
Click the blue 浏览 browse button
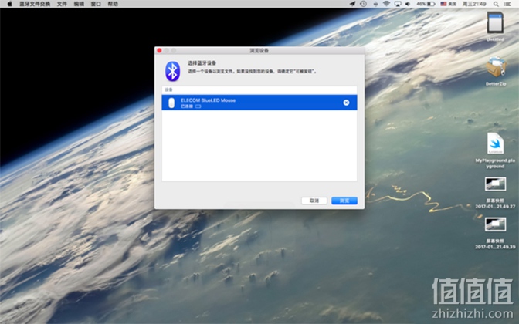click(344, 201)
